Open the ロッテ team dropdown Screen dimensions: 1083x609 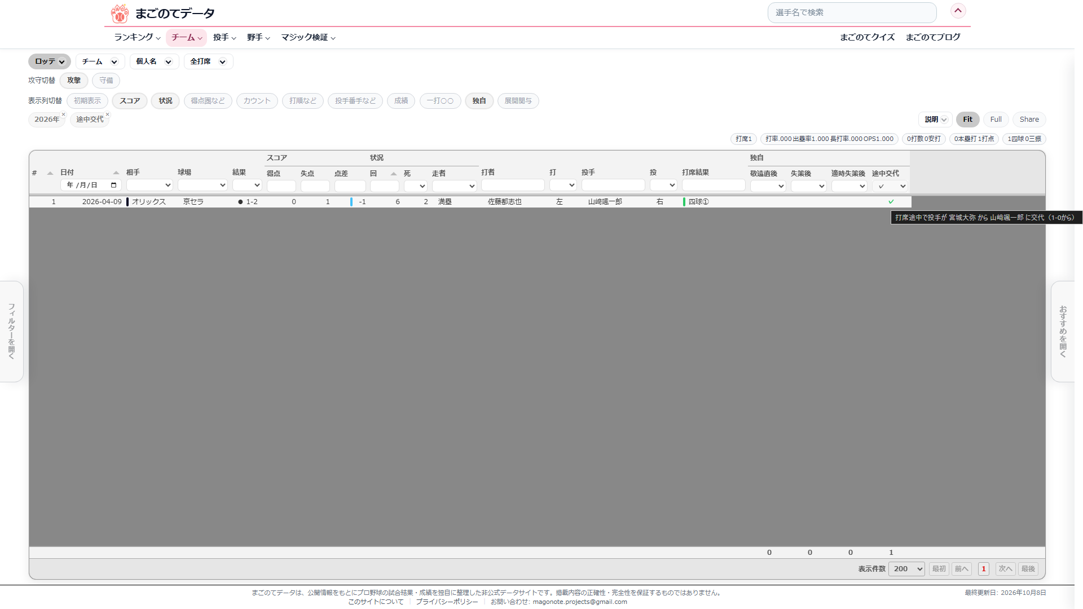pos(50,61)
